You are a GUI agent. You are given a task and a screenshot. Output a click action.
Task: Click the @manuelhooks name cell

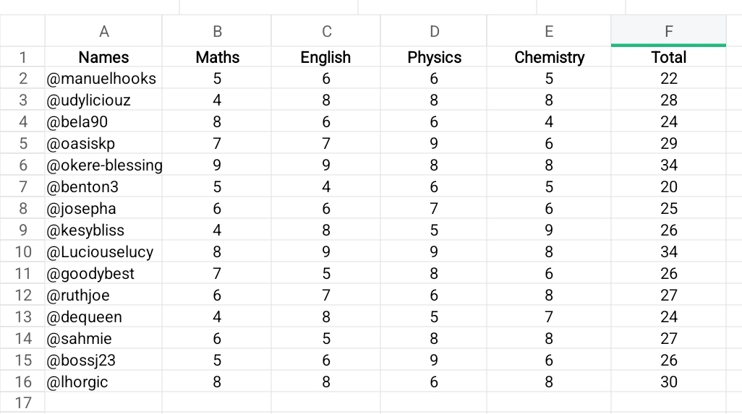102,79
